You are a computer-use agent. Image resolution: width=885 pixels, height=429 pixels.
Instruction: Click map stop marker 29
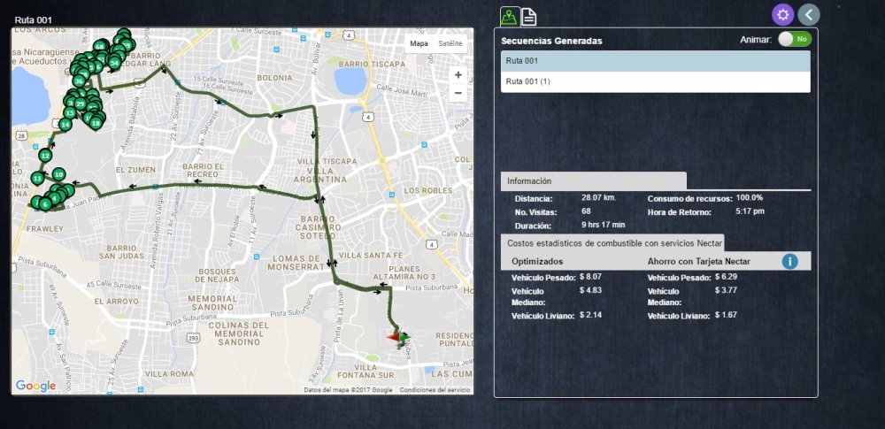coord(81,103)
